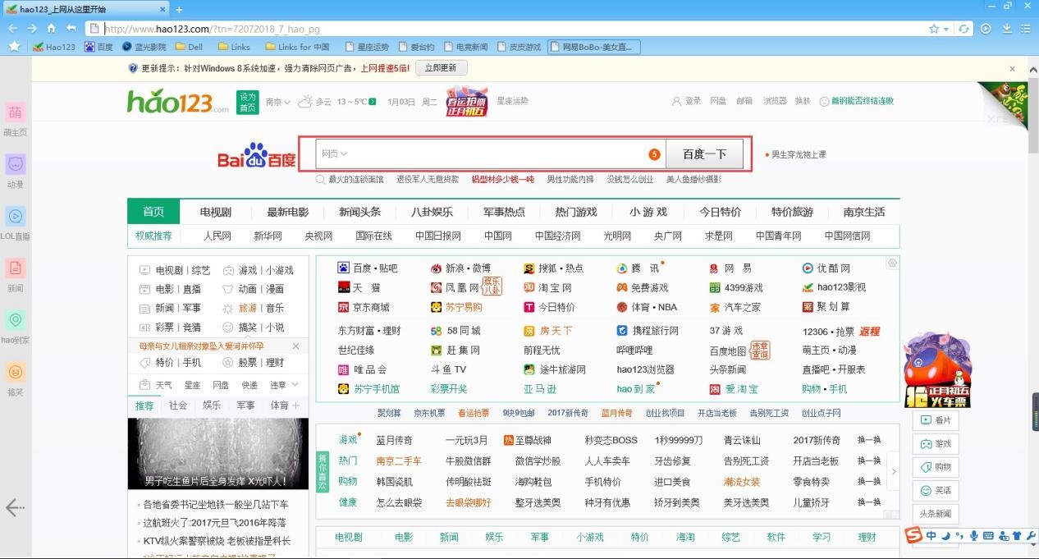Dismiss the 母亲与女儿 ad with its X

point(295,346)
